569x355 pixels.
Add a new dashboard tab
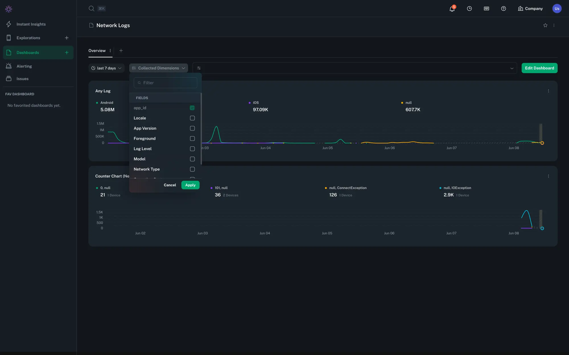[121, 51]
